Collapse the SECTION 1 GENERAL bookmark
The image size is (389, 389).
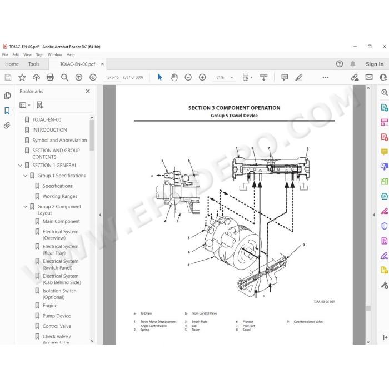pos(21,166)
